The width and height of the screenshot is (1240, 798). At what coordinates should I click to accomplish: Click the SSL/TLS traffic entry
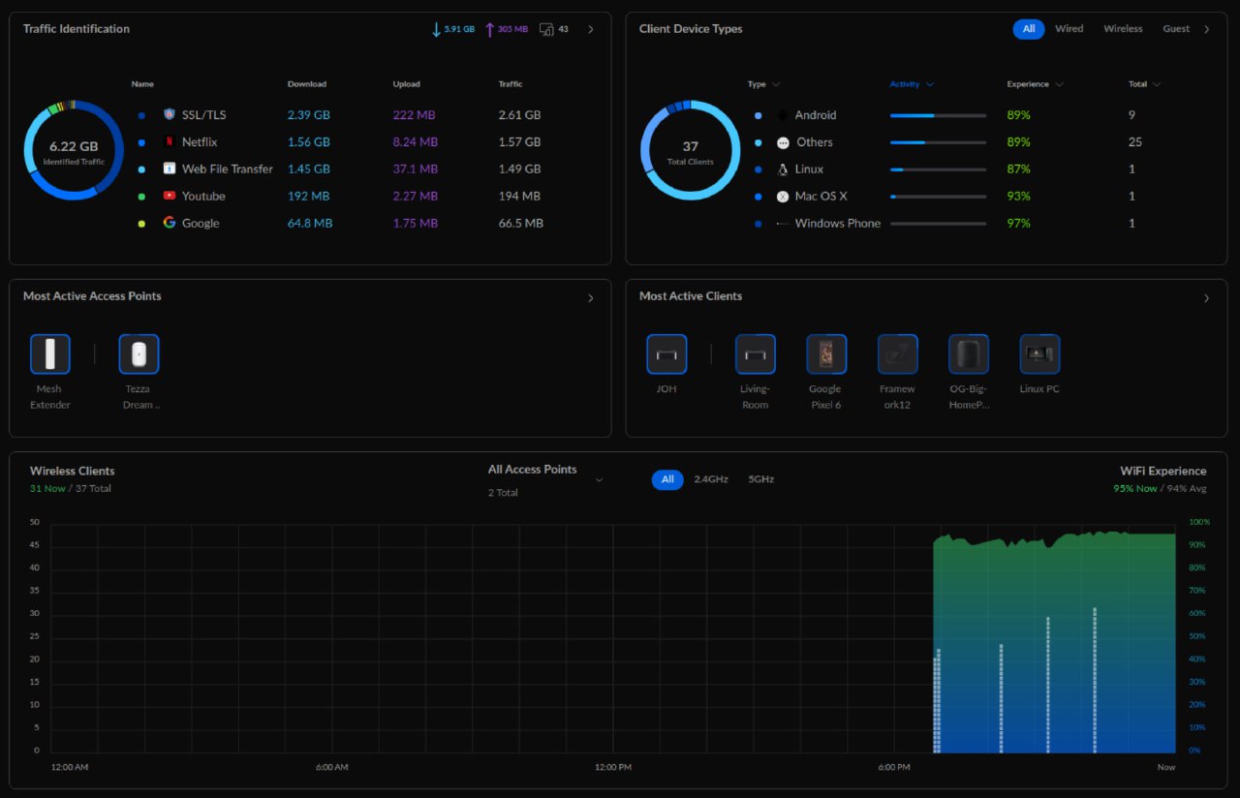point(203,115)
